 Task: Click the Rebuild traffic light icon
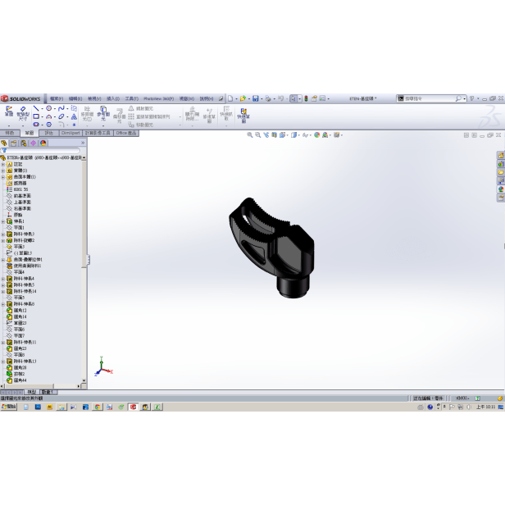tap(306, 98)
